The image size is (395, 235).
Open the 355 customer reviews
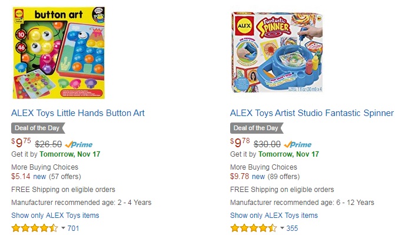(292, 229)
